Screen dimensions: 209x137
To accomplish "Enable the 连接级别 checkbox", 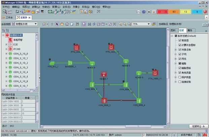I will pos(180,82).
